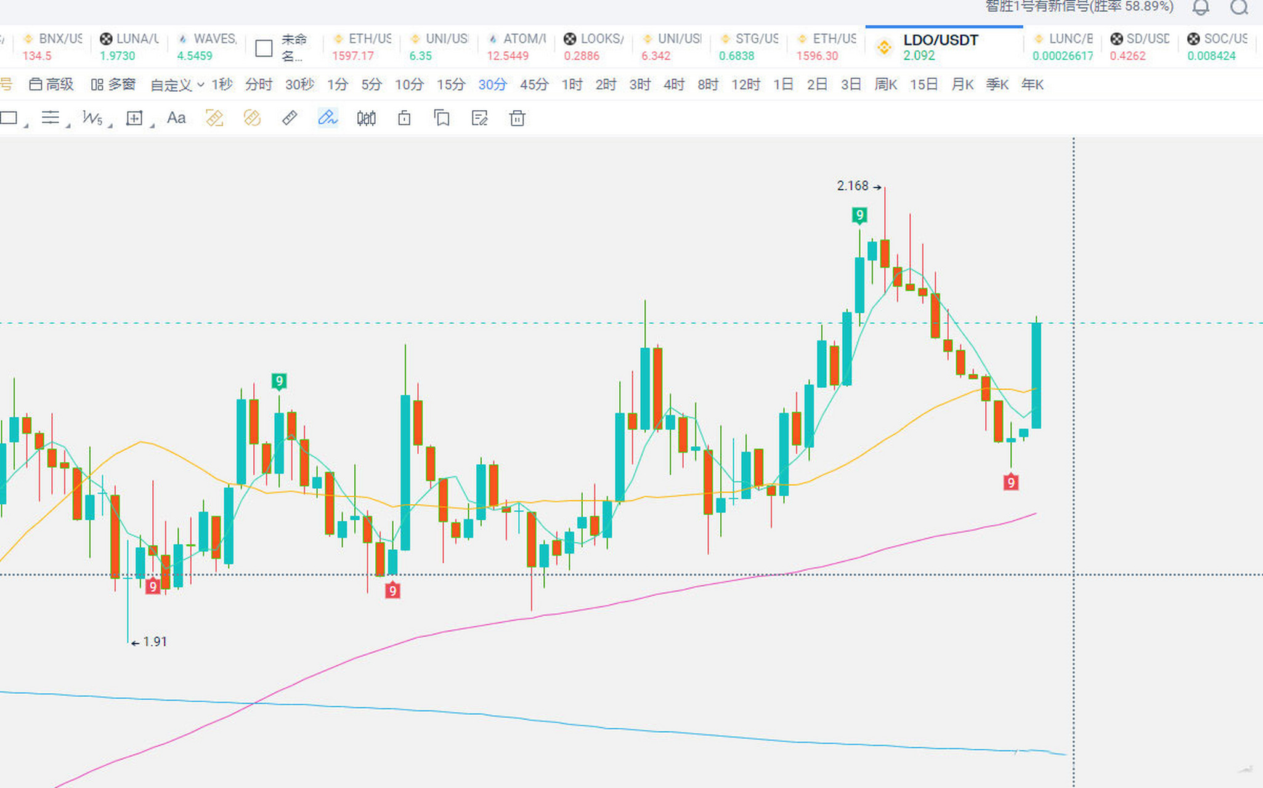The width and height of the screenshot is (1263, 788).
Task: Click the yellow ruler-in-brackets icon
Action: [x=214, y=118]
